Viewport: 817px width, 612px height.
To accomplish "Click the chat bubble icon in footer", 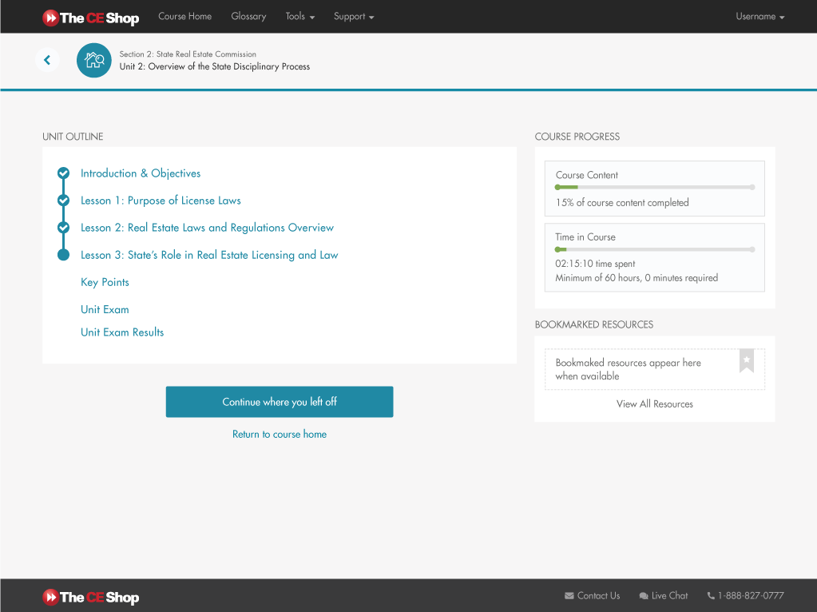I will click(644, 596).
